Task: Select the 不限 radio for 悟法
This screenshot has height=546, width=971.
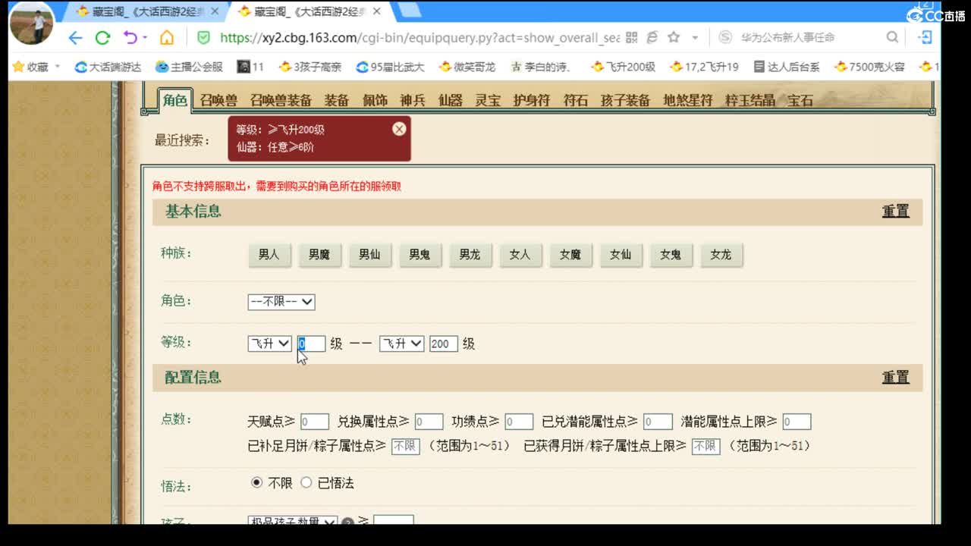Action: [x=256, y=482]
